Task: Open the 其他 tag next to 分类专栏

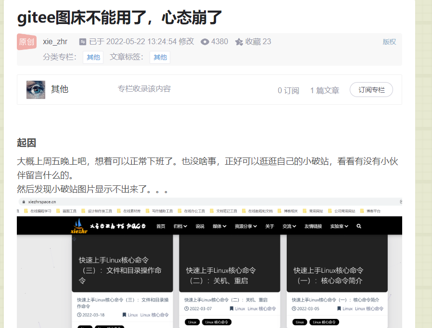Action: (93, 57)
